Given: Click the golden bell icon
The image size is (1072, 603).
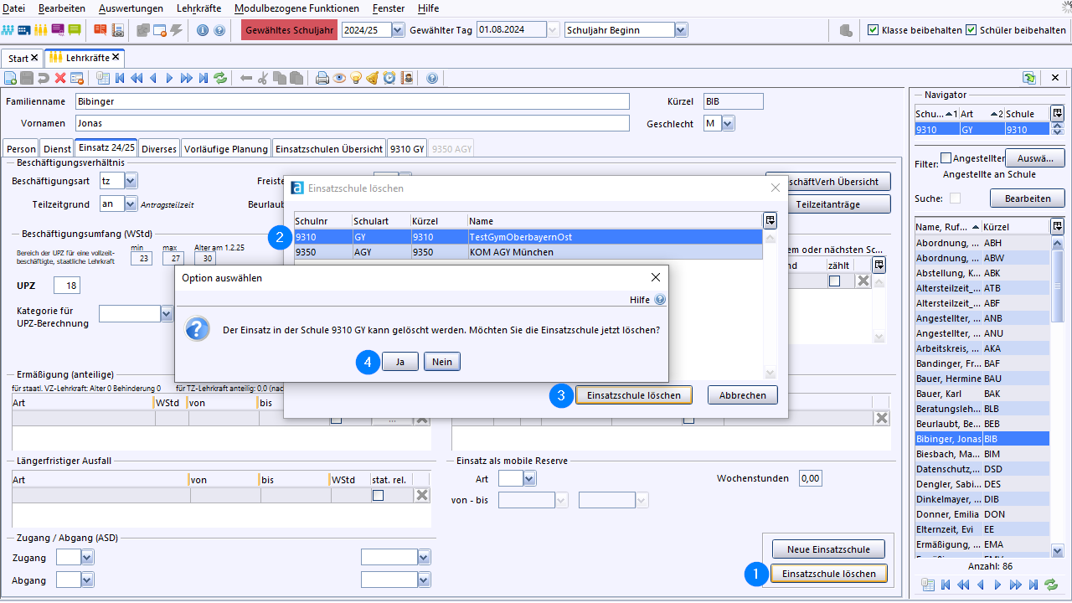Looking at the screenshot, I should click(x=373, y=78).
